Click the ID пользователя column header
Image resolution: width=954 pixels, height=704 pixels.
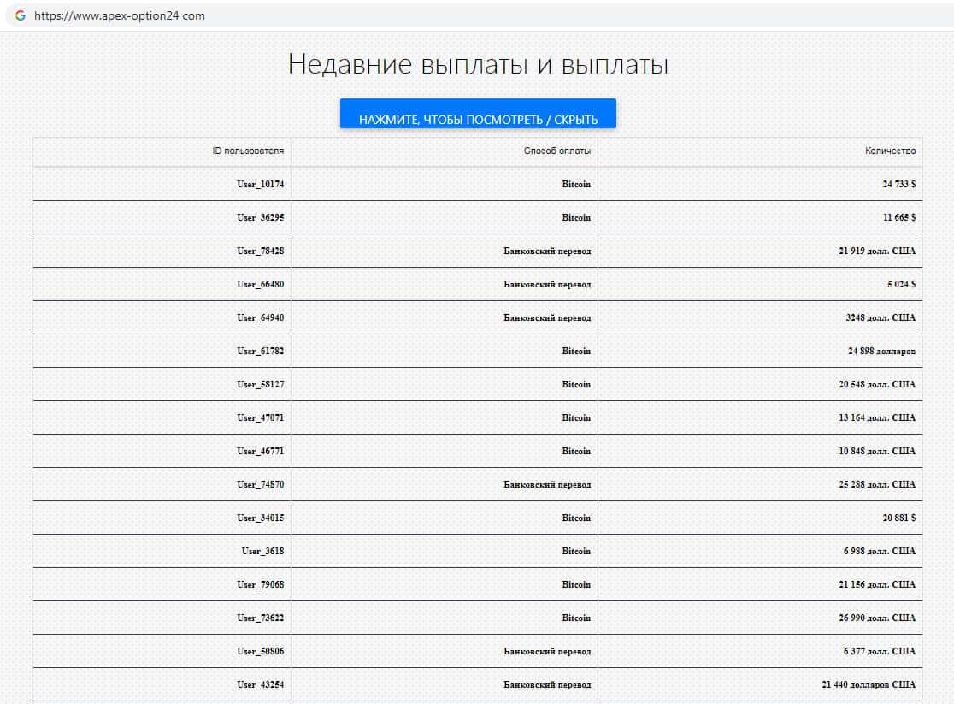[248, 151]
